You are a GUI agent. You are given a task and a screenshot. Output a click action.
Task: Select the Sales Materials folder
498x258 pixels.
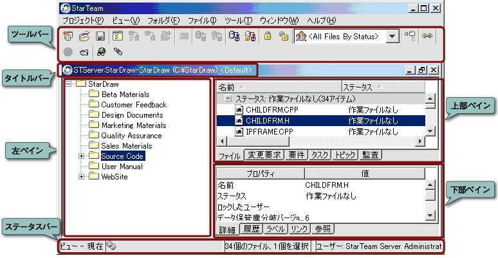[127, 146]
